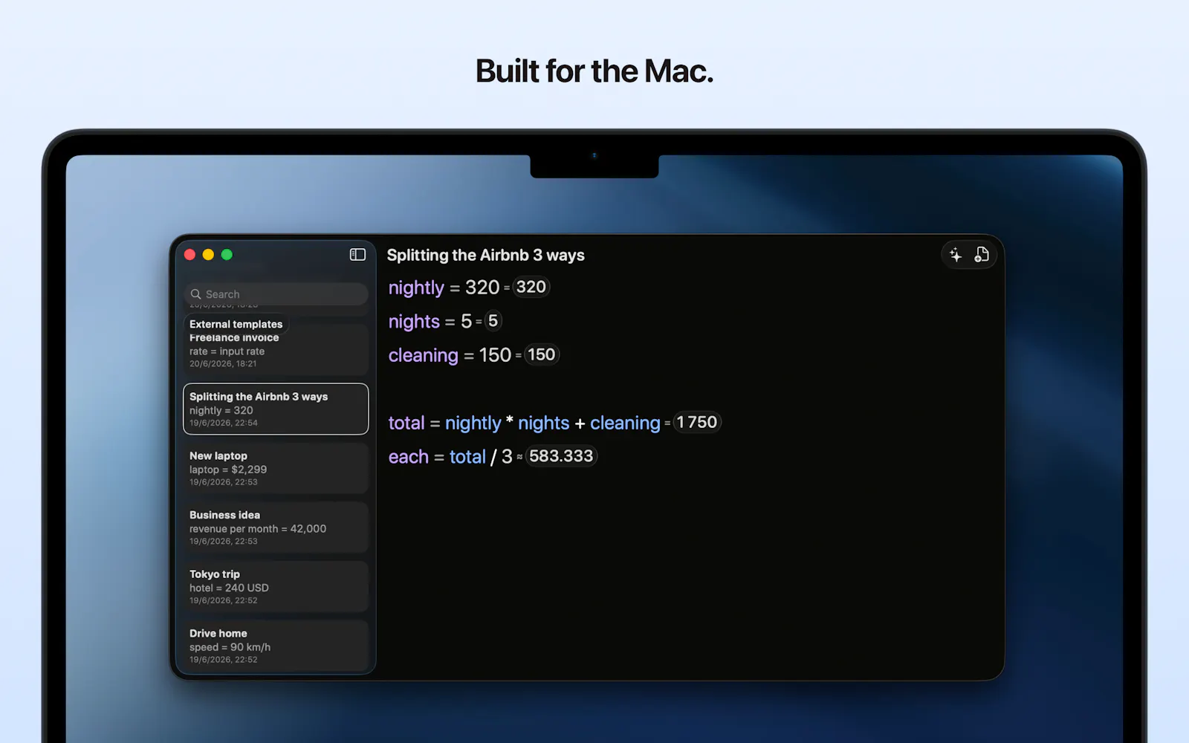
Task: Click 'nightly' in the total formula
Action: point(473,423)
